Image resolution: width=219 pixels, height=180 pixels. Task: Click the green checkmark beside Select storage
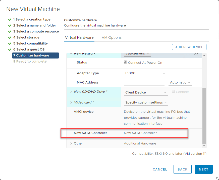[x=10, y=37]
